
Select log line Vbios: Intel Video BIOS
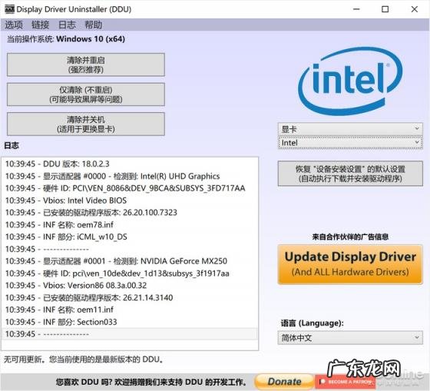click(130, 200)
